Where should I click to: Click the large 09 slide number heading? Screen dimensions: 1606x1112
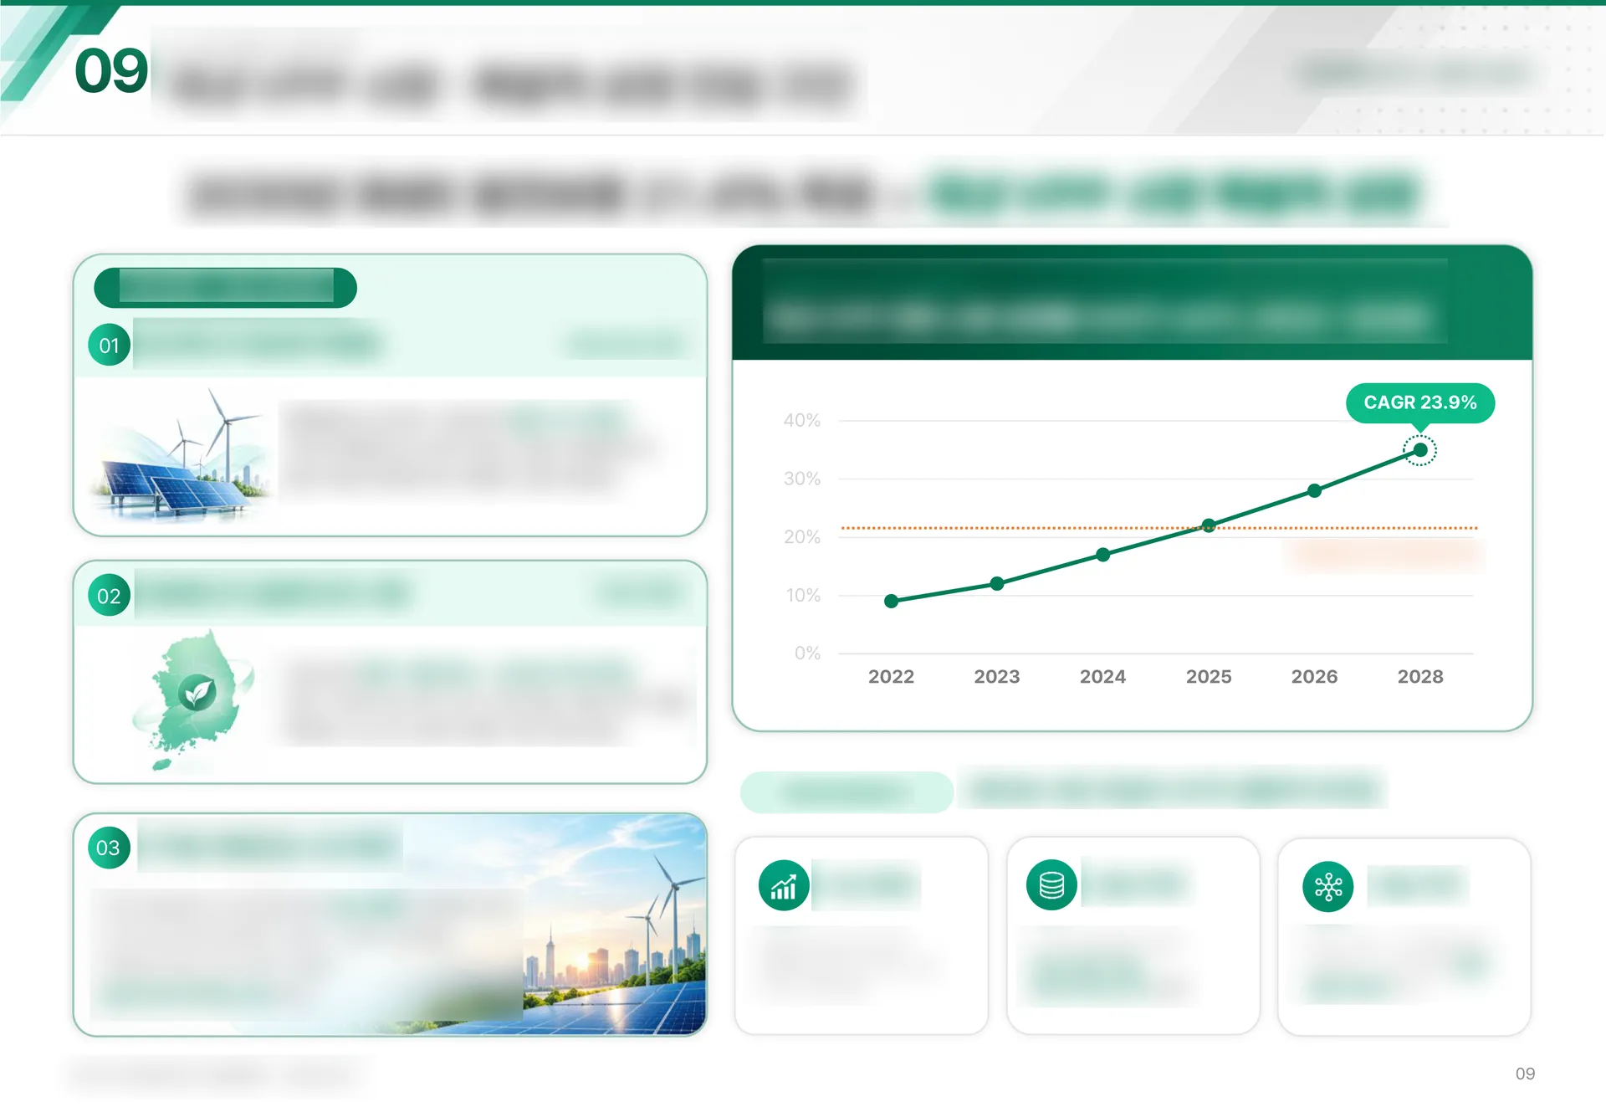coord(111,70)
